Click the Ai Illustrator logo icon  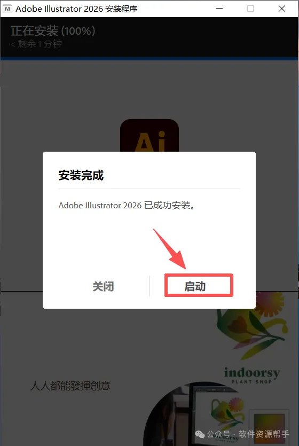149,136
